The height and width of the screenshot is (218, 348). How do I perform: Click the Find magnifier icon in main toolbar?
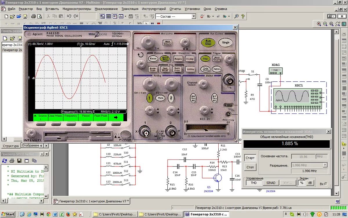[x=237, y=16]
